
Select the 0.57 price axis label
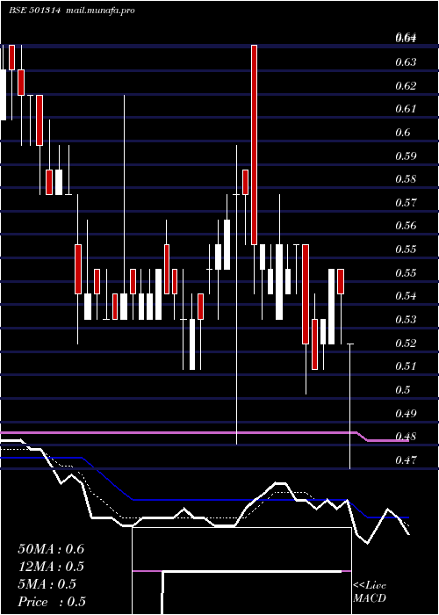[406, 202]
